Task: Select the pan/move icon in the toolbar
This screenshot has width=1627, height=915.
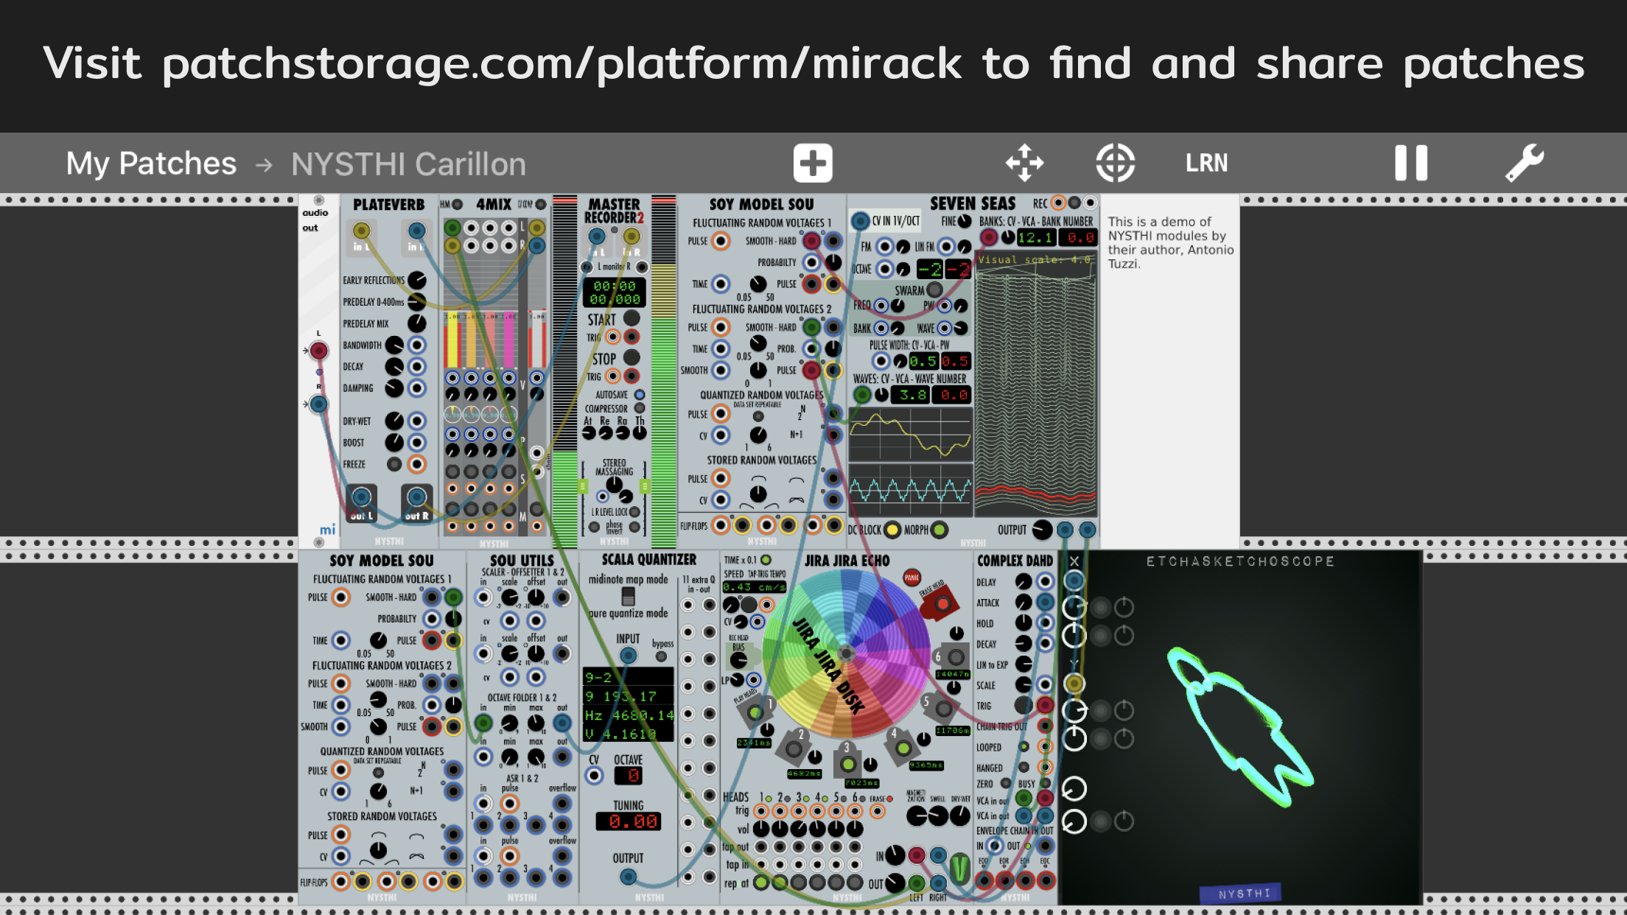Action: [1024, 163]
